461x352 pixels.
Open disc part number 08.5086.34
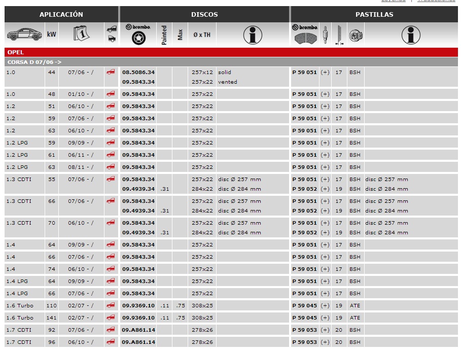(x=138, y=73)
